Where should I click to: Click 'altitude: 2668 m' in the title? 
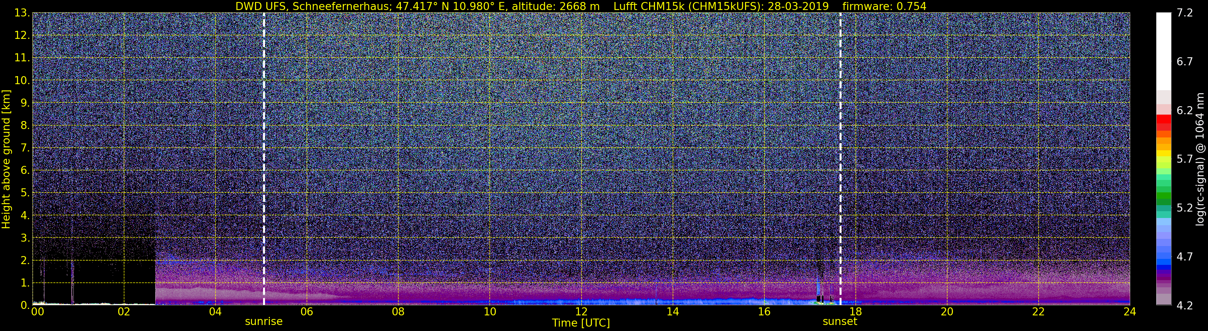point(556,6)
